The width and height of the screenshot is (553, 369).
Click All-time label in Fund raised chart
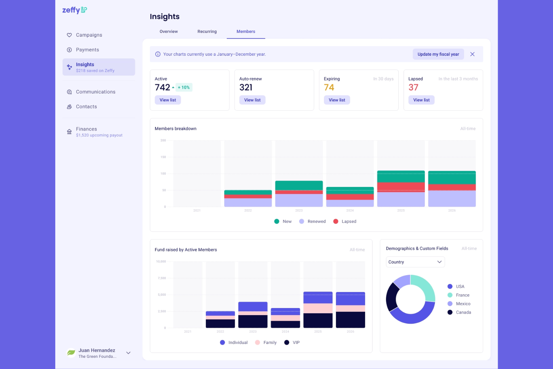357,250
